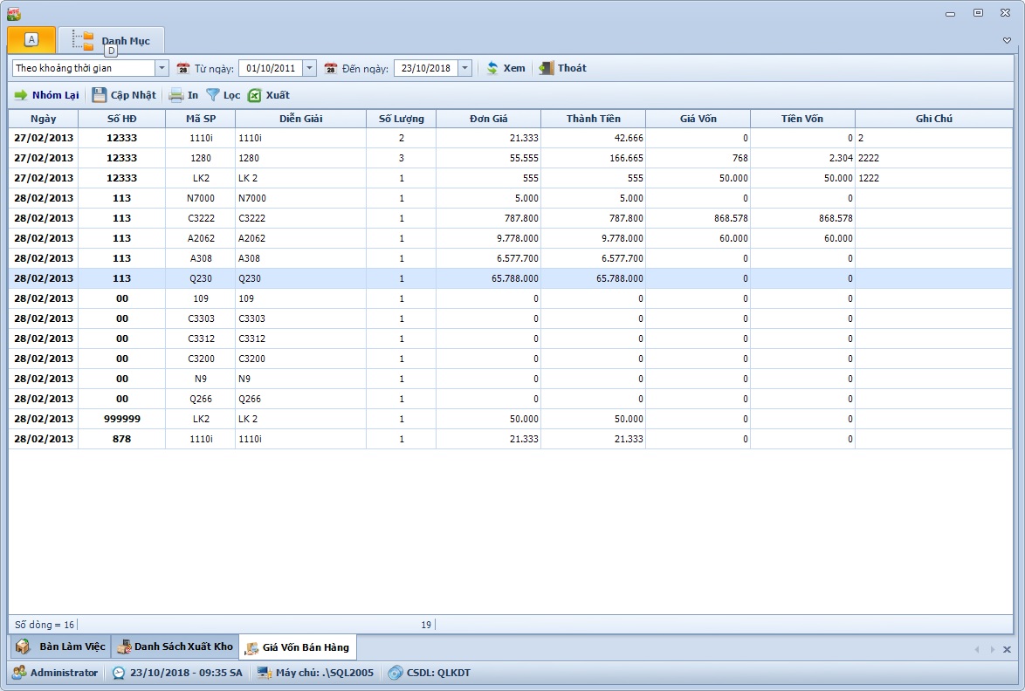Click the In printer icon
The height and width of the screenshot is (691, 1025).
[176, 95]
